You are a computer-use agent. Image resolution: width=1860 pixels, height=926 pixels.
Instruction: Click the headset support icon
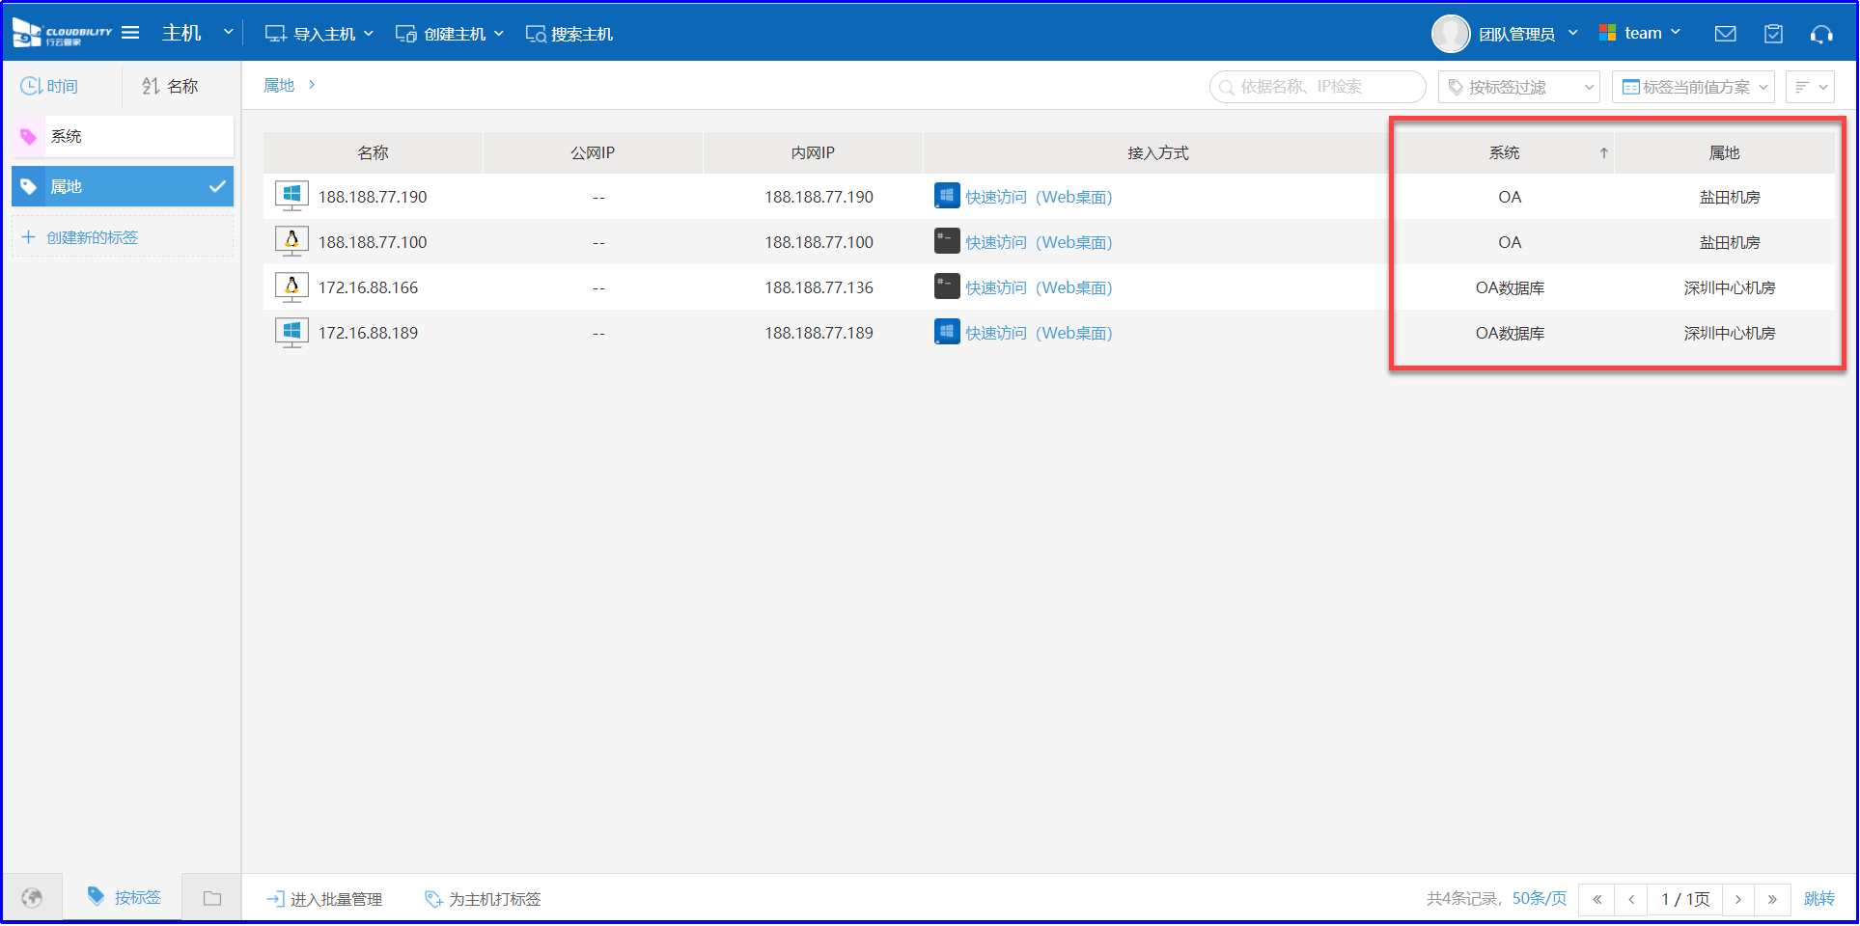(1821, 34)
